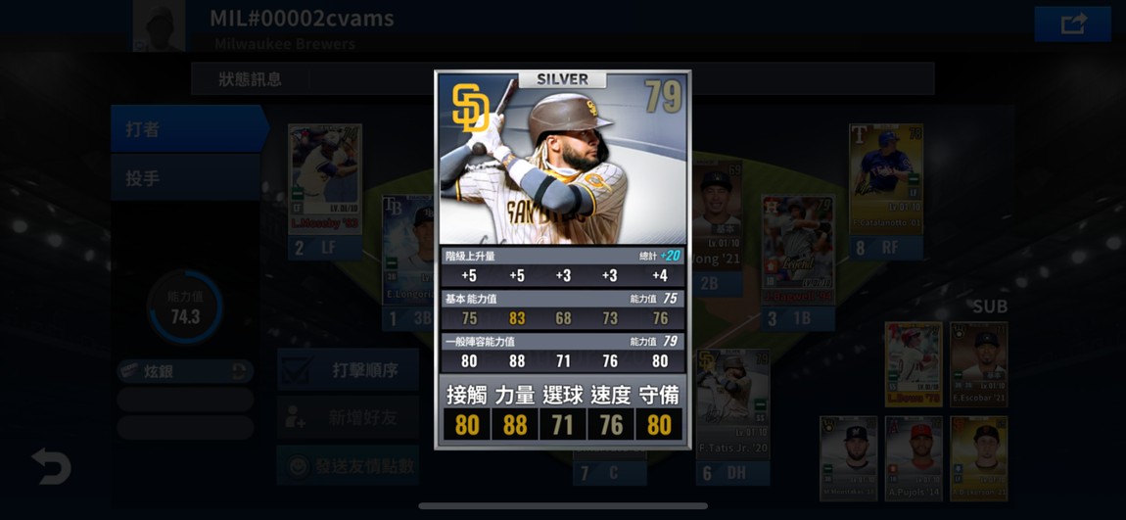1126x520 pixels.
Task: Tap the San Diego Padres logo on card
Action: coord(470,109)
